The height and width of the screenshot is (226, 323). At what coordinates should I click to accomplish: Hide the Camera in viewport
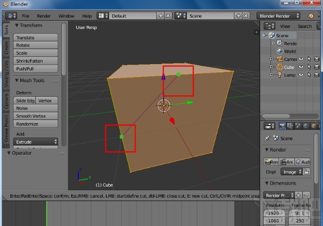pos(301,59)
